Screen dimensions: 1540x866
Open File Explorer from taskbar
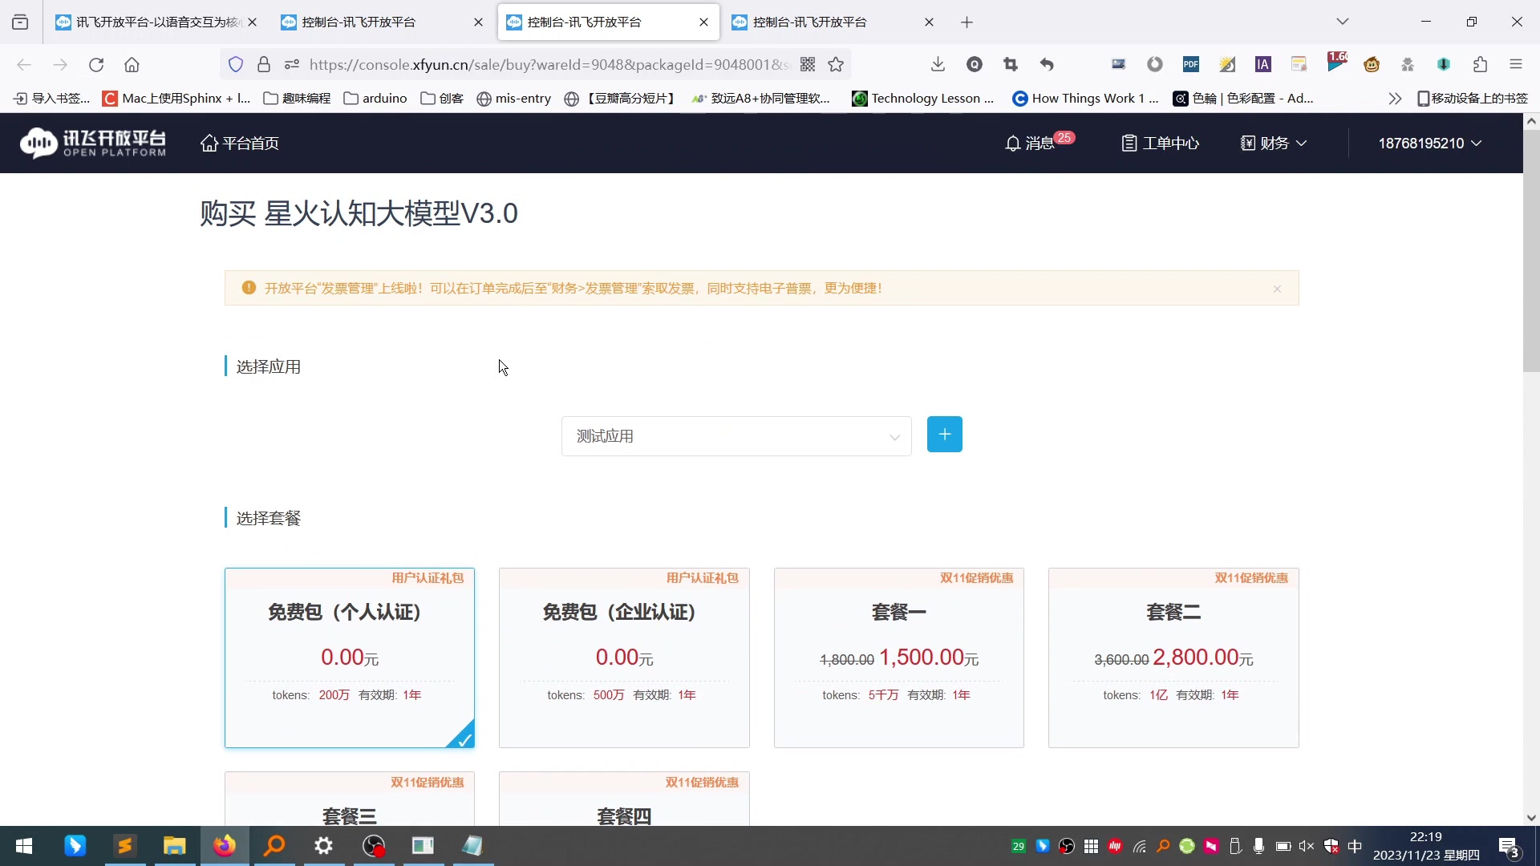(174, 846)
